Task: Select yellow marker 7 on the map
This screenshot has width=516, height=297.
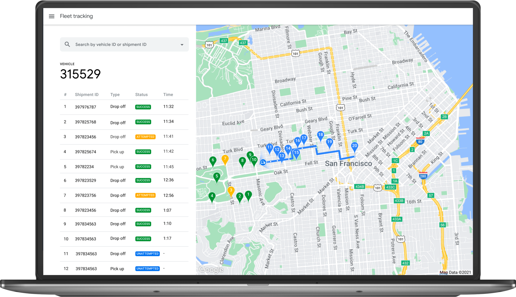Action: pos(225,159)
